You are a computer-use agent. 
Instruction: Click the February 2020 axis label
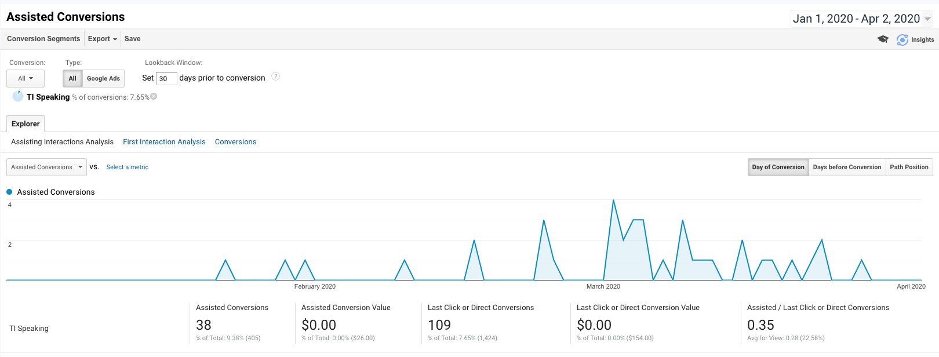pyautogui.click(x=315, y=286)
